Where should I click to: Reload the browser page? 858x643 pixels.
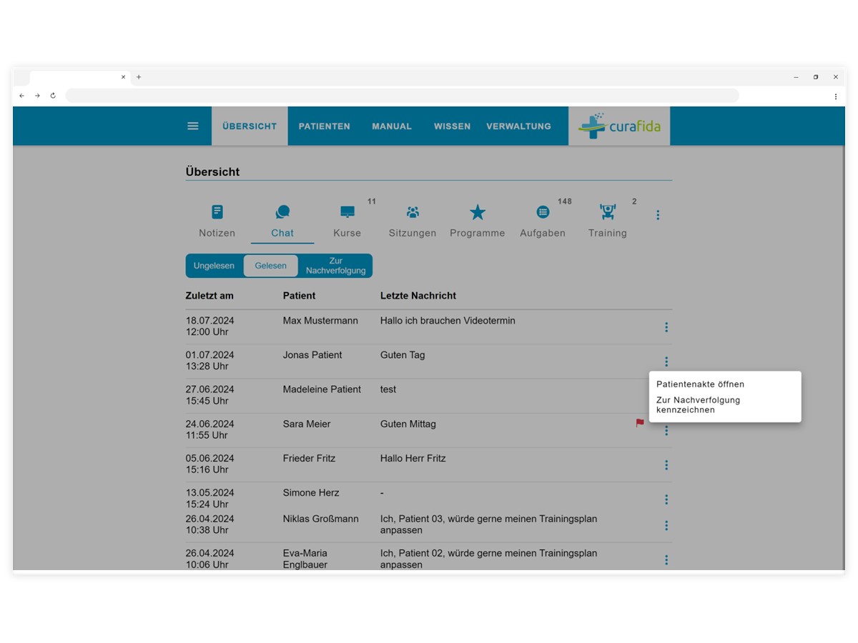pyautogui.click(x=53, y=96)
